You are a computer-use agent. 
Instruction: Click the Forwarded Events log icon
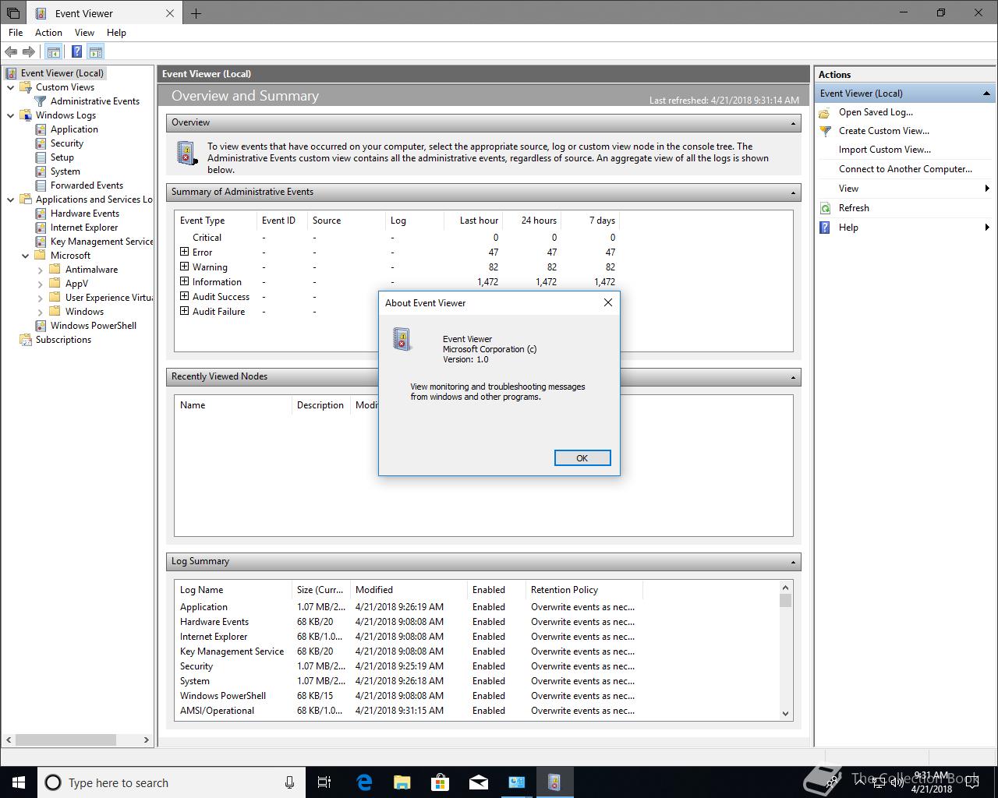point(41,185)
